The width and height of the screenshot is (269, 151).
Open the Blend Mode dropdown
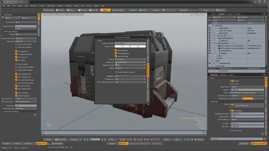(247, 87)
